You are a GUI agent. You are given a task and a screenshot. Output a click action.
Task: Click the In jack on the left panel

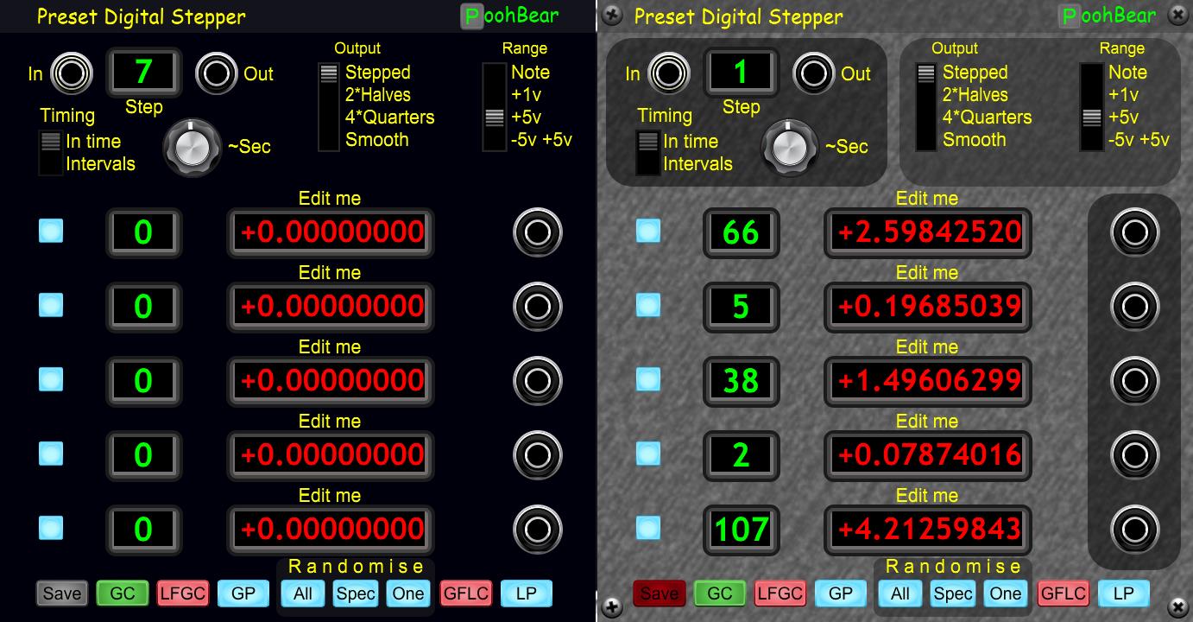tap(72, 73)
